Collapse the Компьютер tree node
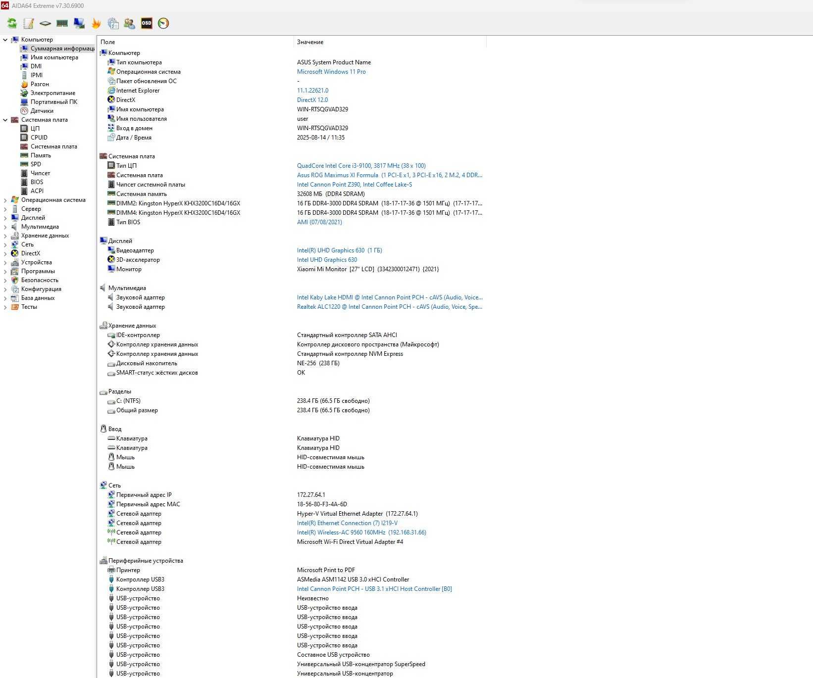Image resolution: width=813 pixels, height=678 pixels. click(x=5, y=40)
